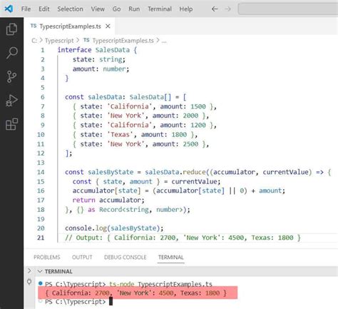Open the Source Control view
The width and height of the screenshot is (338, 309).
pyautogui.click(x=11, y=76)
